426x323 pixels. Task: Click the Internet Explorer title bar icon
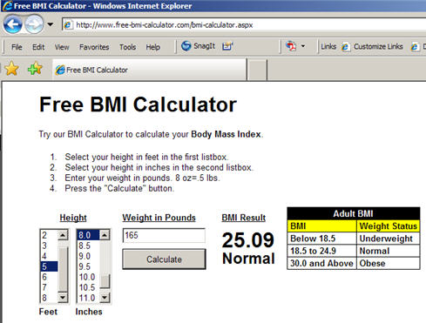[x=7, y=6]
